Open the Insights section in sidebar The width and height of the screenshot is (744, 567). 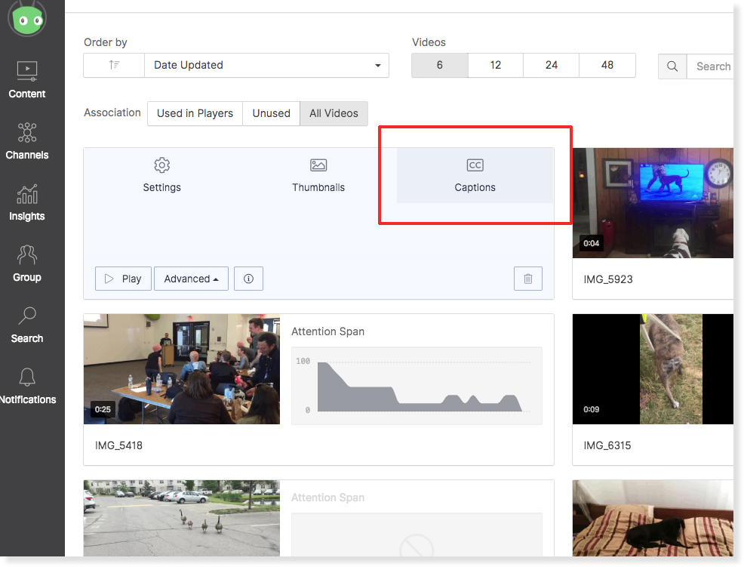click(x=27, y=203)
